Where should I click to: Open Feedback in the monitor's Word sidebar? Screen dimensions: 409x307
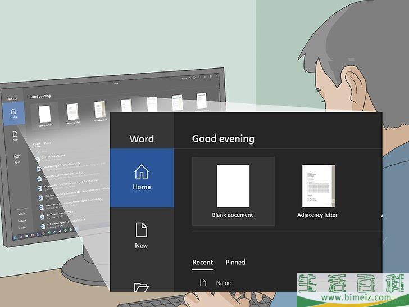click(22, 221)
